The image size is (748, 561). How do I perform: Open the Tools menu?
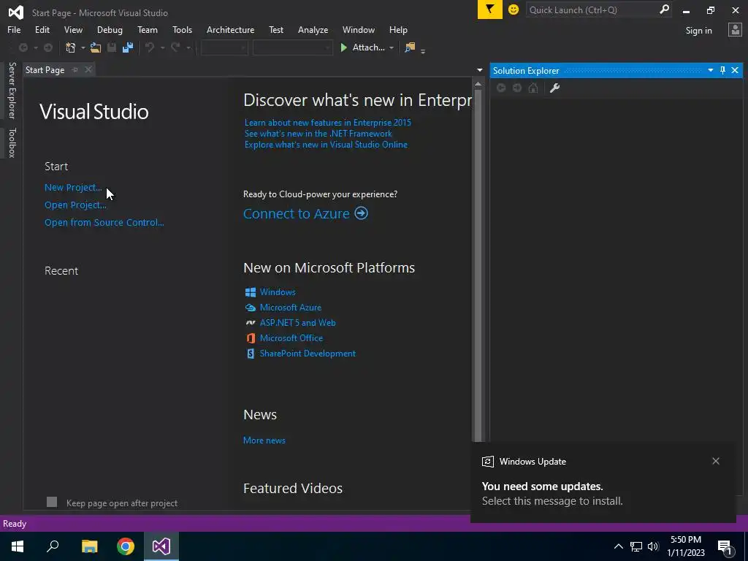[x=182, y=29]
